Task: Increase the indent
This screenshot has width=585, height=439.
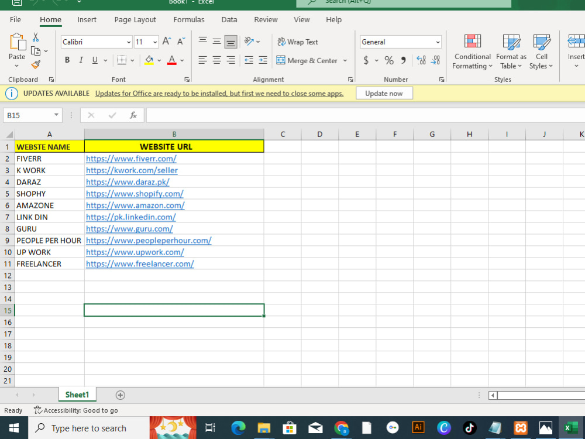Action: (x=263, y=60)
